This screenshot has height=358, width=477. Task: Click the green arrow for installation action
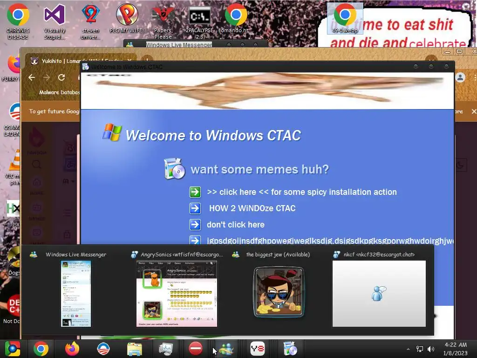coord(195,192)
